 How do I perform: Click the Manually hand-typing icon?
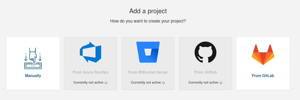pyautogui.click(x=33, y=58)
